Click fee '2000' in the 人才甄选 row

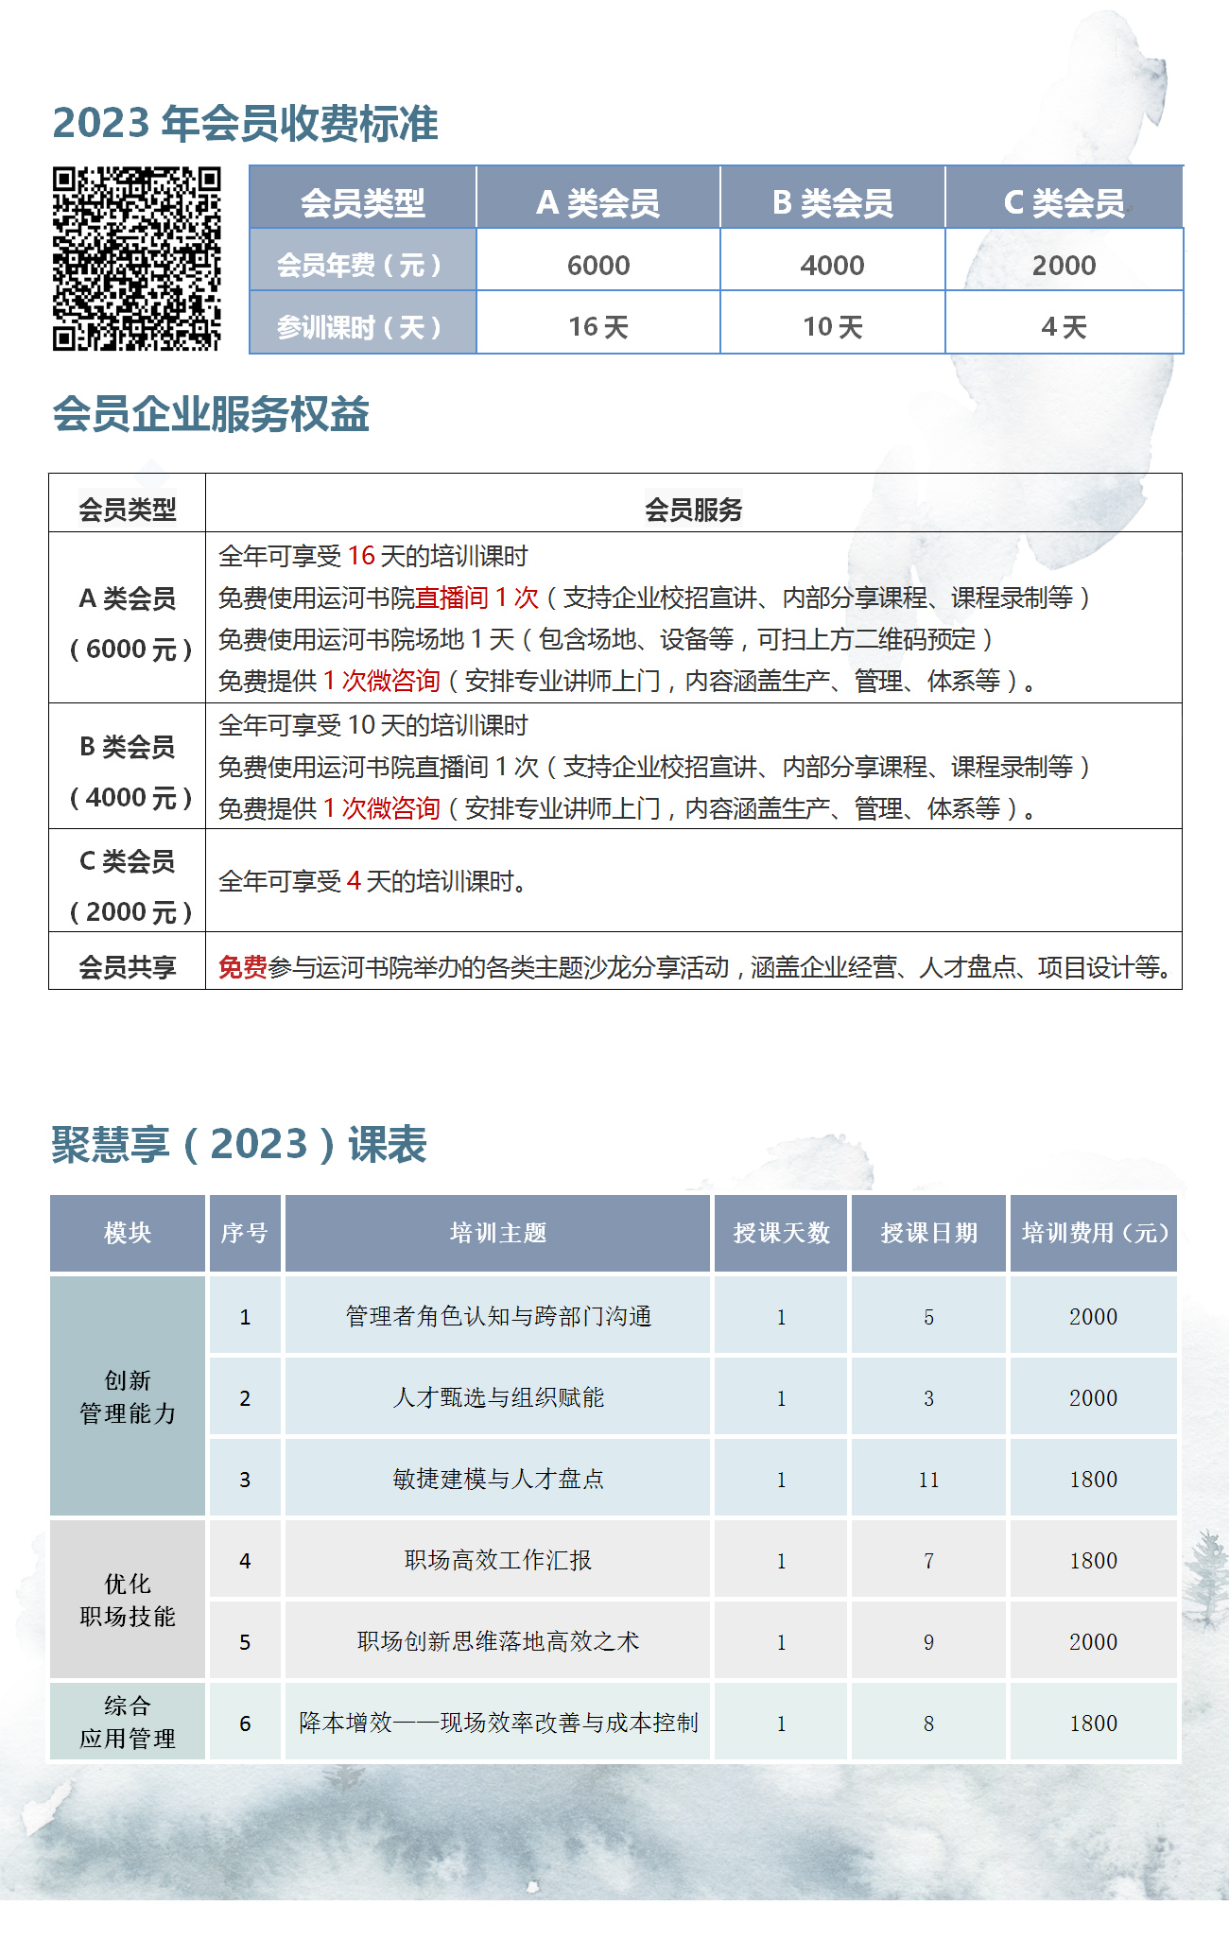click(1094, 1398)
